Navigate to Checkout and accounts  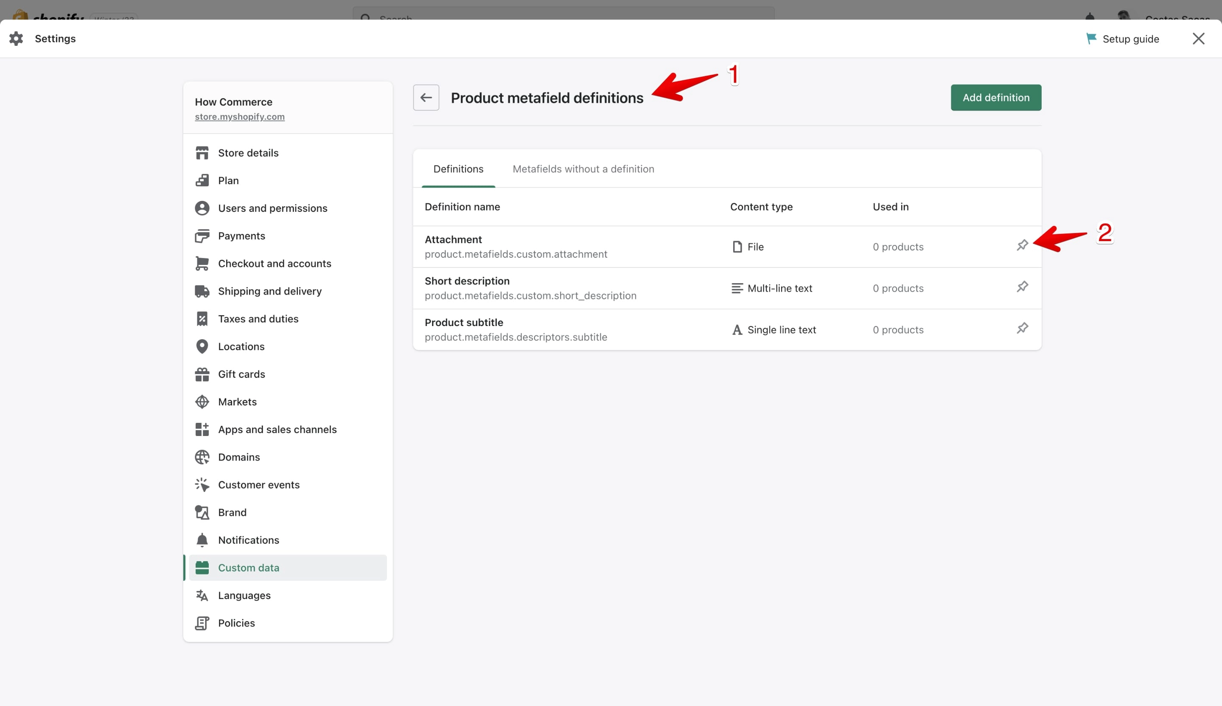(288, 263)
